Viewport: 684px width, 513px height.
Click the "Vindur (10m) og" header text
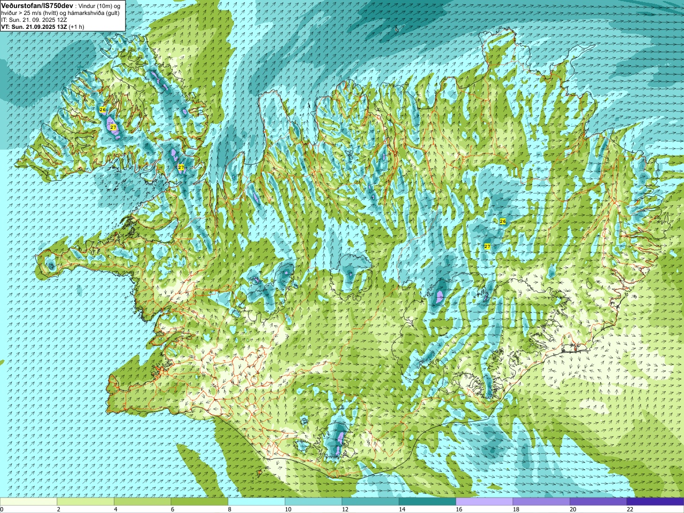(100, 5)
